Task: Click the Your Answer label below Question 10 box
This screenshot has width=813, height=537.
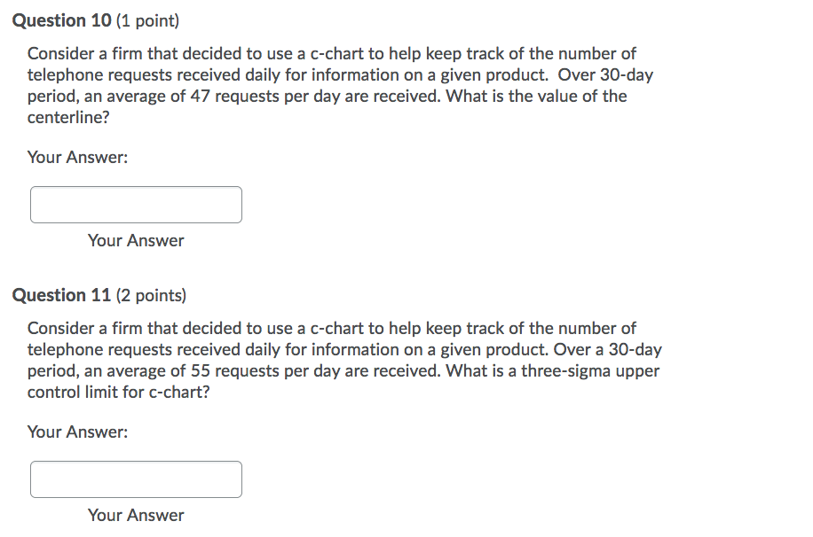Action: (x=135, y=240)
